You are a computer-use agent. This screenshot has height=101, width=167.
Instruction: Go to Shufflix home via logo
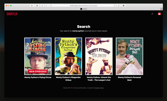[x=12, y=14]
